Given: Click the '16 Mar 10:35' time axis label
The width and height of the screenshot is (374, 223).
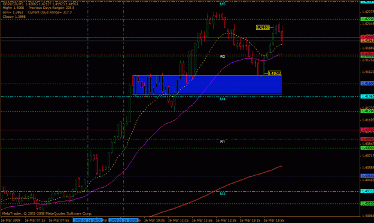Looking at the screenshot, I should click(x=154, y=221).
